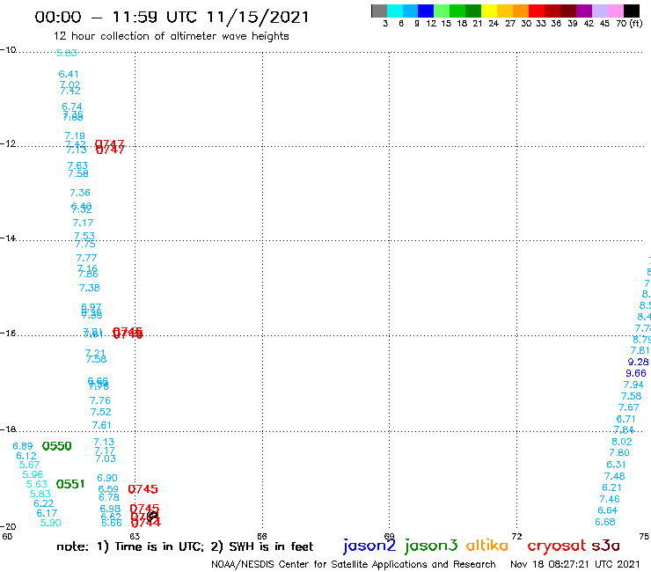Viewport: 651px width, 572px height.
Task: Click the timestamp 'Nov 18 08:27:21 UTC 2021'
Action: pos(575,564)
